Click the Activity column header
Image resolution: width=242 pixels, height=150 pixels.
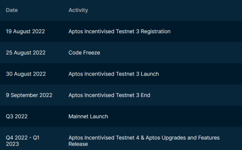tap(78, 10)
